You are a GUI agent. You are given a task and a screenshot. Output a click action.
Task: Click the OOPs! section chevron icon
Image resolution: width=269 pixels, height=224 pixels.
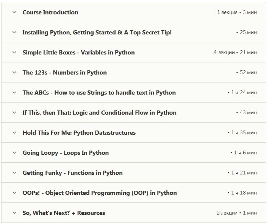click(x=14, y=193)
